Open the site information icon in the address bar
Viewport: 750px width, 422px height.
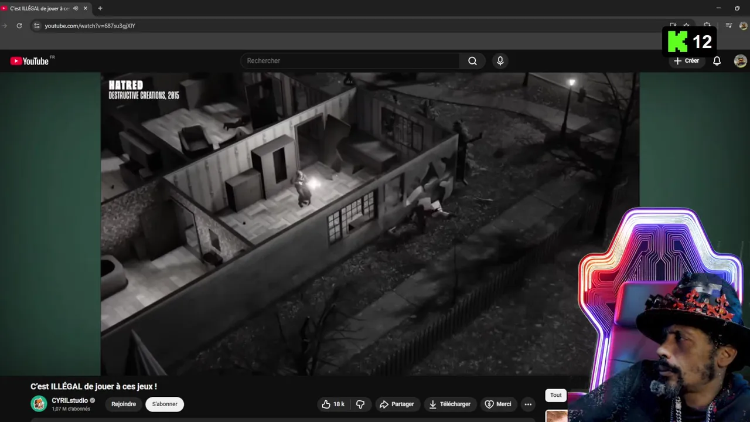36,26
